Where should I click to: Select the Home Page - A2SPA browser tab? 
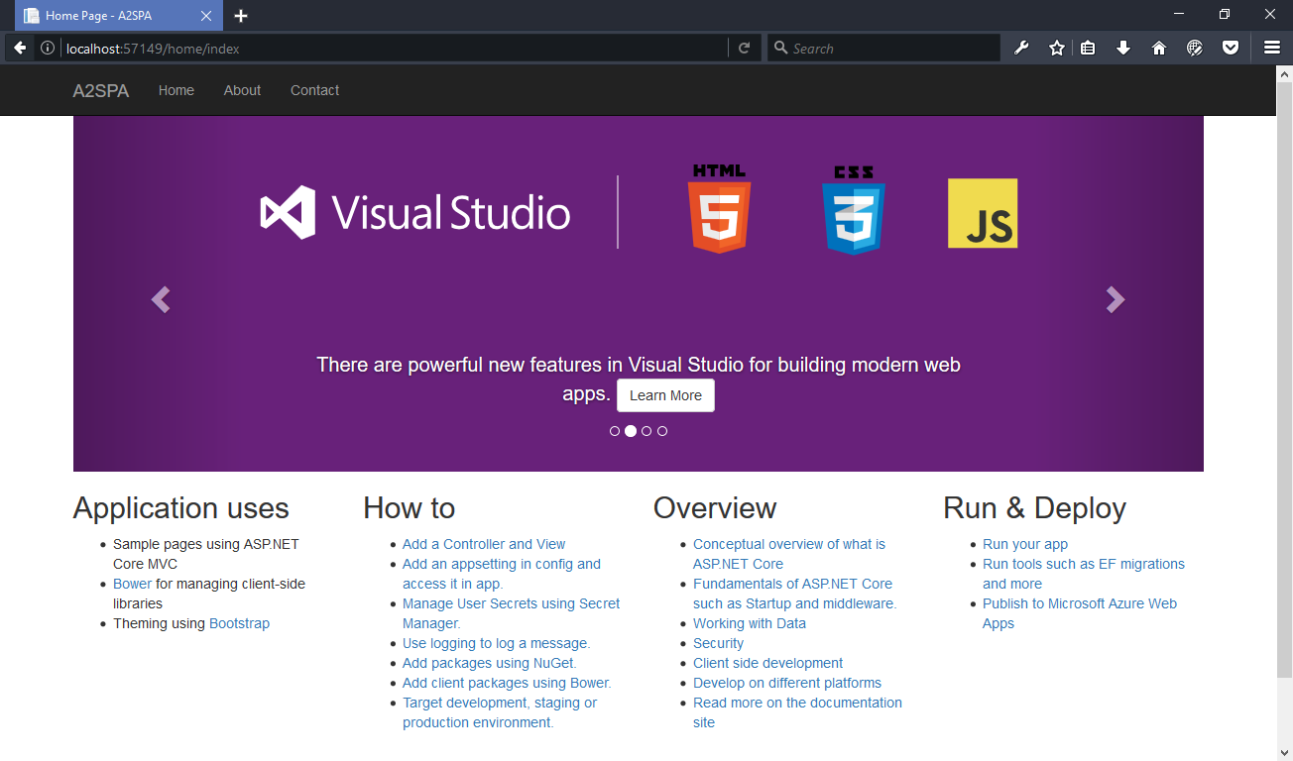(x=118, y=16)
